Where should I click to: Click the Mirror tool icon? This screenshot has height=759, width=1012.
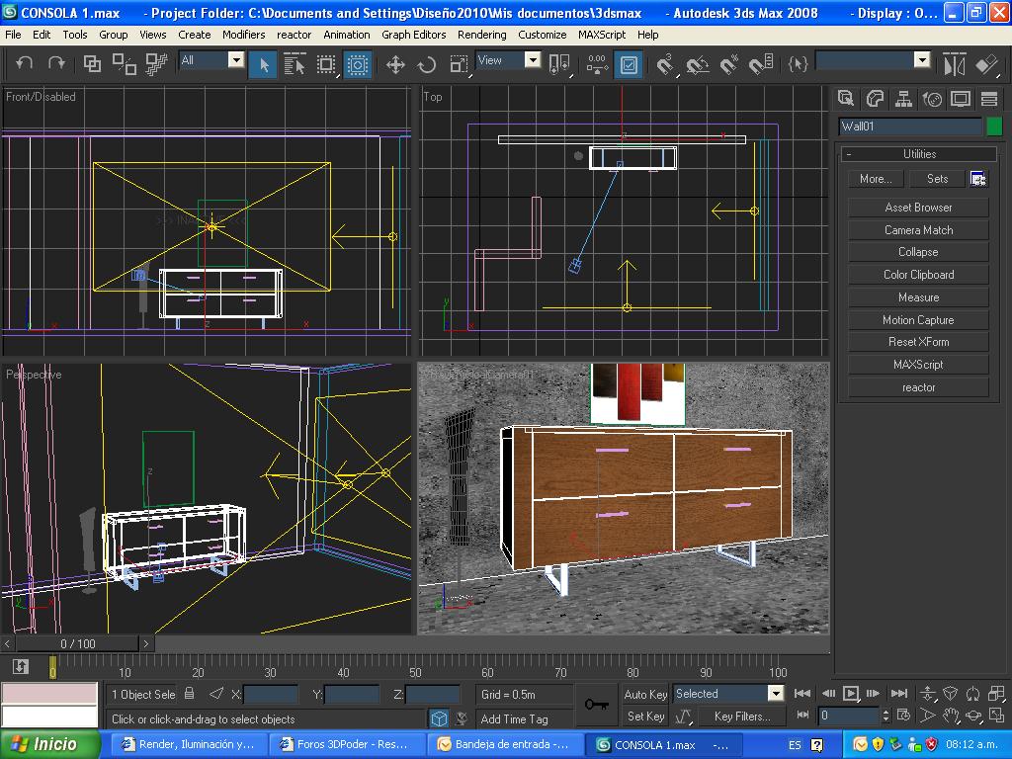pyautogui.click(x=954, y=65)
